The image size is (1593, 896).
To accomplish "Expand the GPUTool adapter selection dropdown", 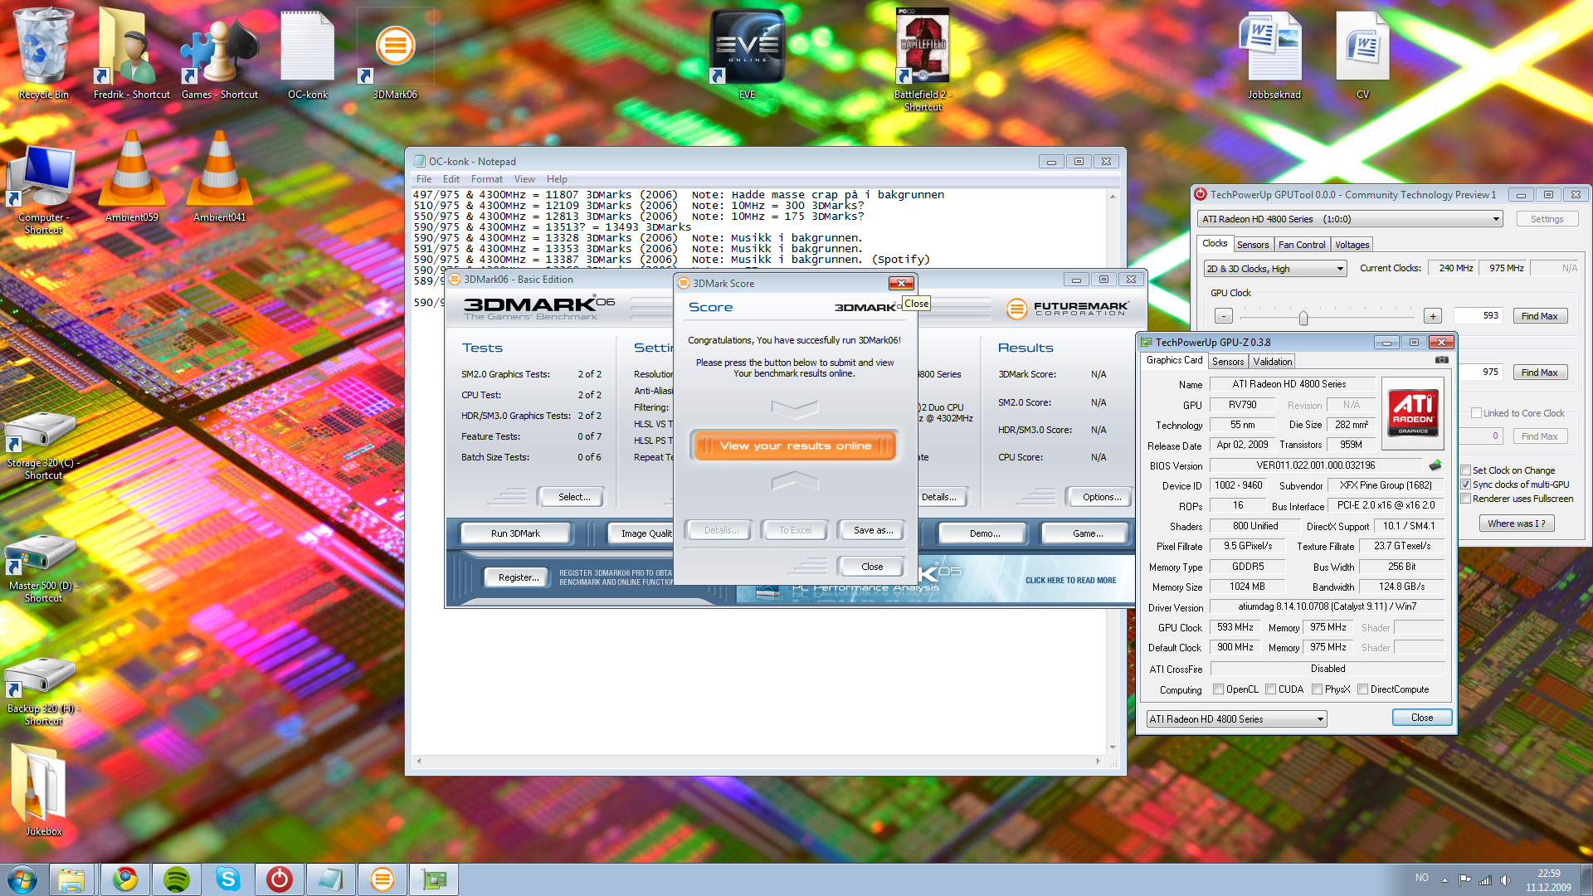I will tap(1496, 219).
